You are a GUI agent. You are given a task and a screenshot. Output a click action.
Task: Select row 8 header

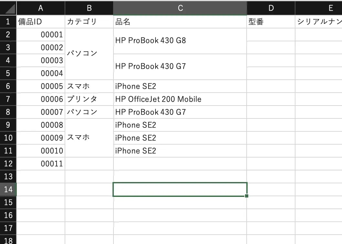pos(8,112)
